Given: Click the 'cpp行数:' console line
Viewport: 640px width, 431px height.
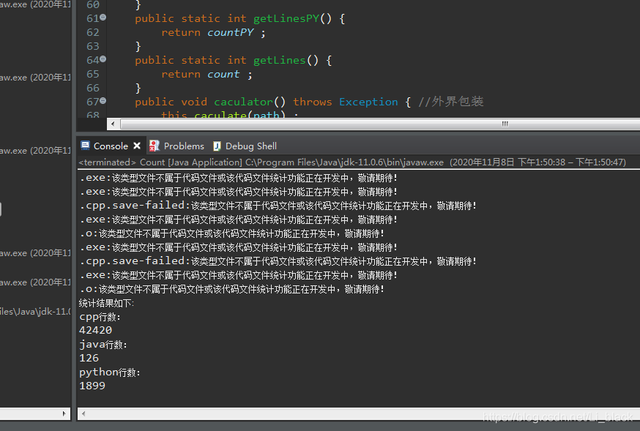Looking at the screenshot, I should click(100, 317).
